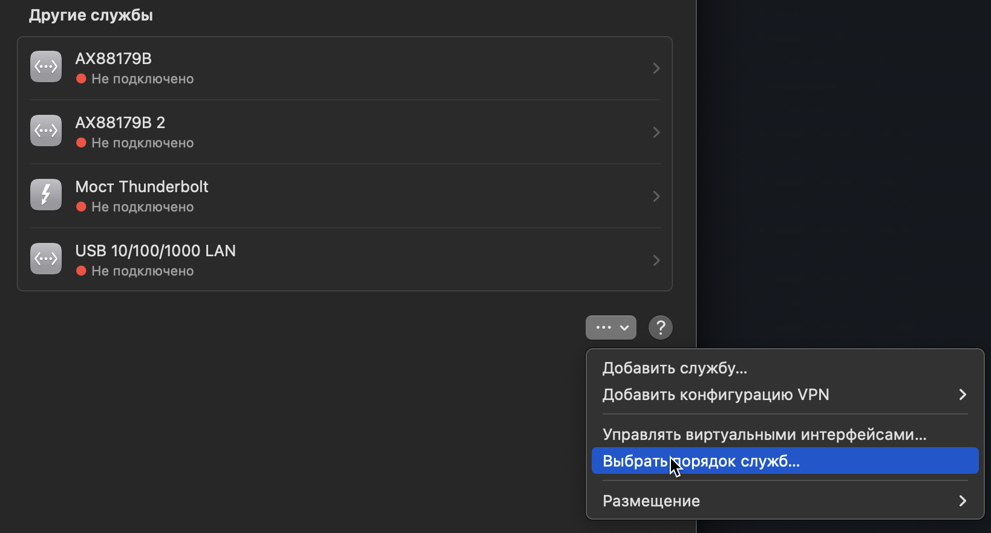Click the Другие службы section header
Screen dimensions: 991x533
(x=91, y=15)
